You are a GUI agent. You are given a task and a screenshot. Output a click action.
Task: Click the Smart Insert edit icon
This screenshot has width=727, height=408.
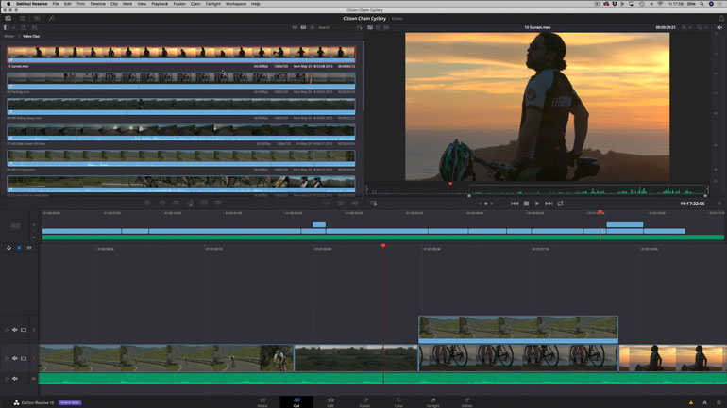click(x=147, y=204)
